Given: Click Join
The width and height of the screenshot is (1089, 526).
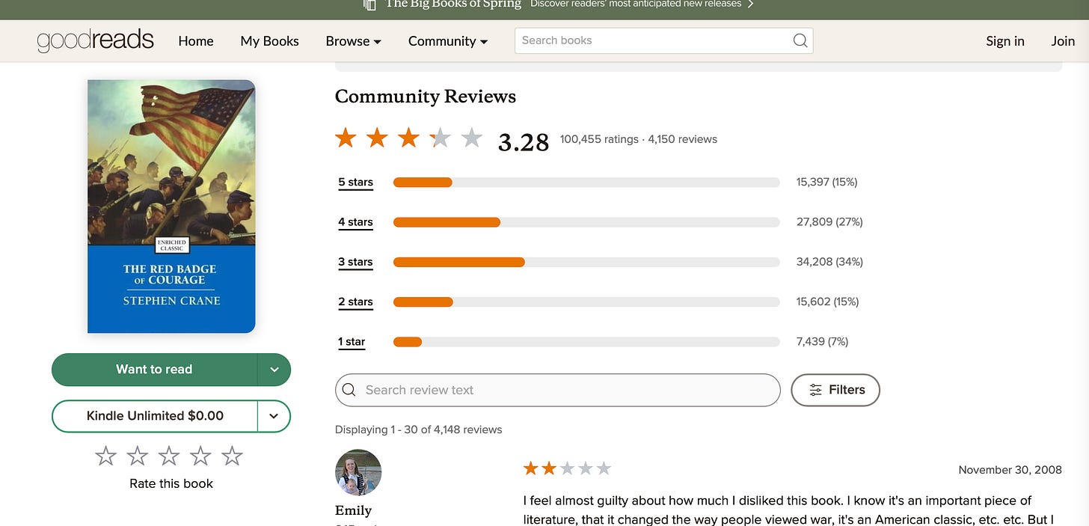Looking at the screenshot, I should [x=1063, y=41].
